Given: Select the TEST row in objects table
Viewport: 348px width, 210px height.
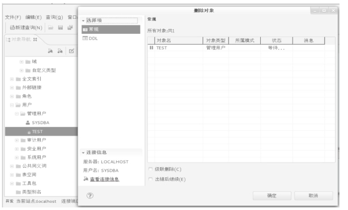Looking at the screenshot, I should tap(241, 48).
